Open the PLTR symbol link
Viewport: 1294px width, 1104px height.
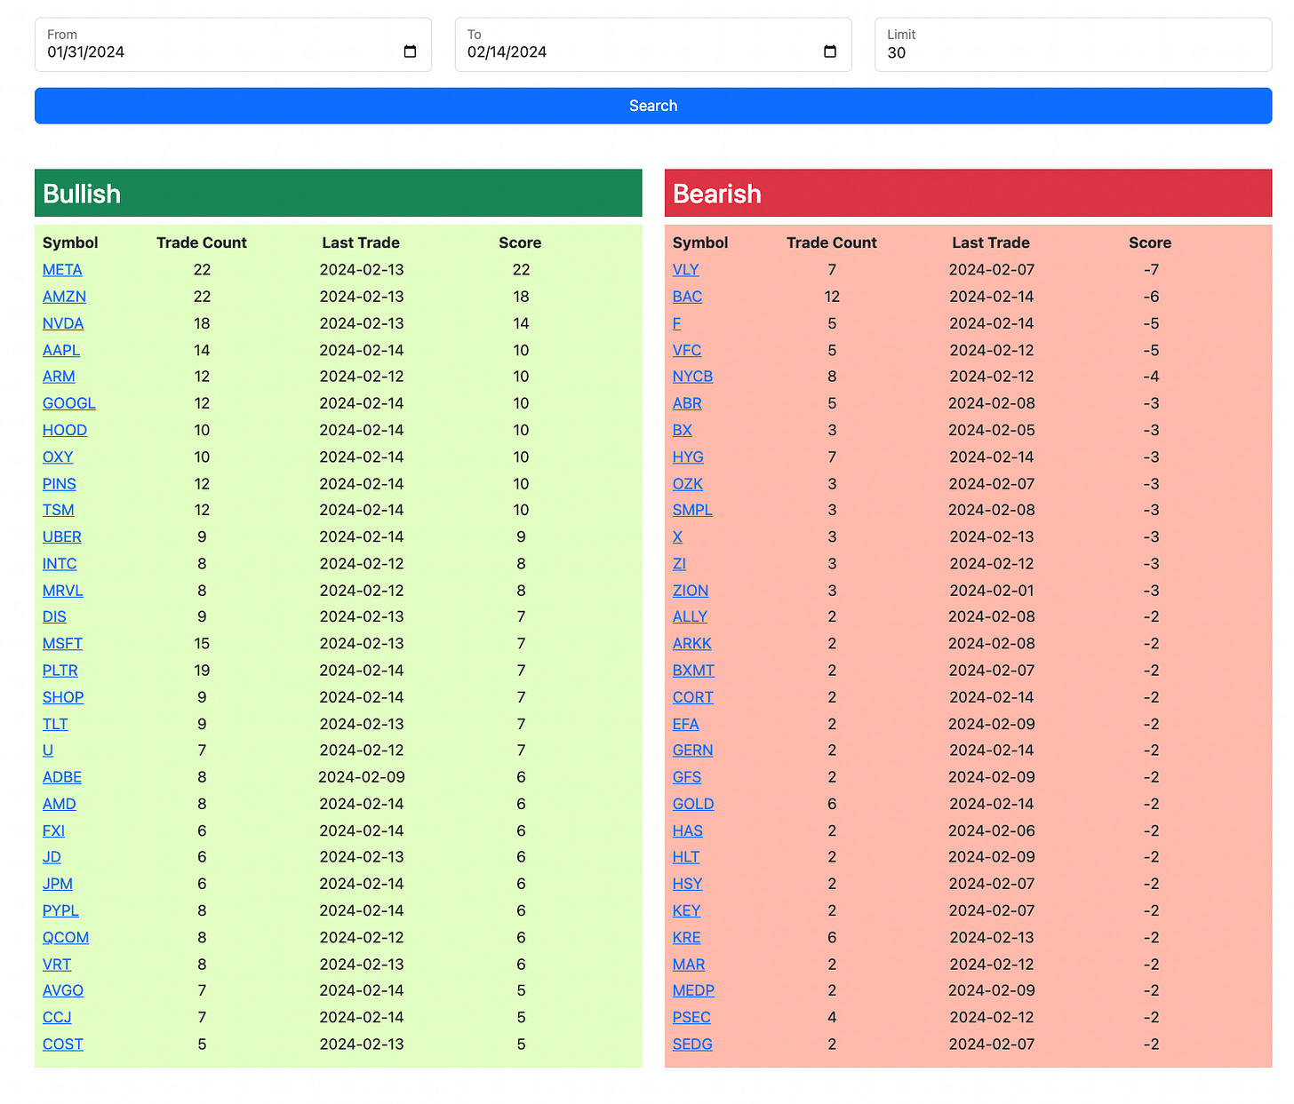(60, 671)
